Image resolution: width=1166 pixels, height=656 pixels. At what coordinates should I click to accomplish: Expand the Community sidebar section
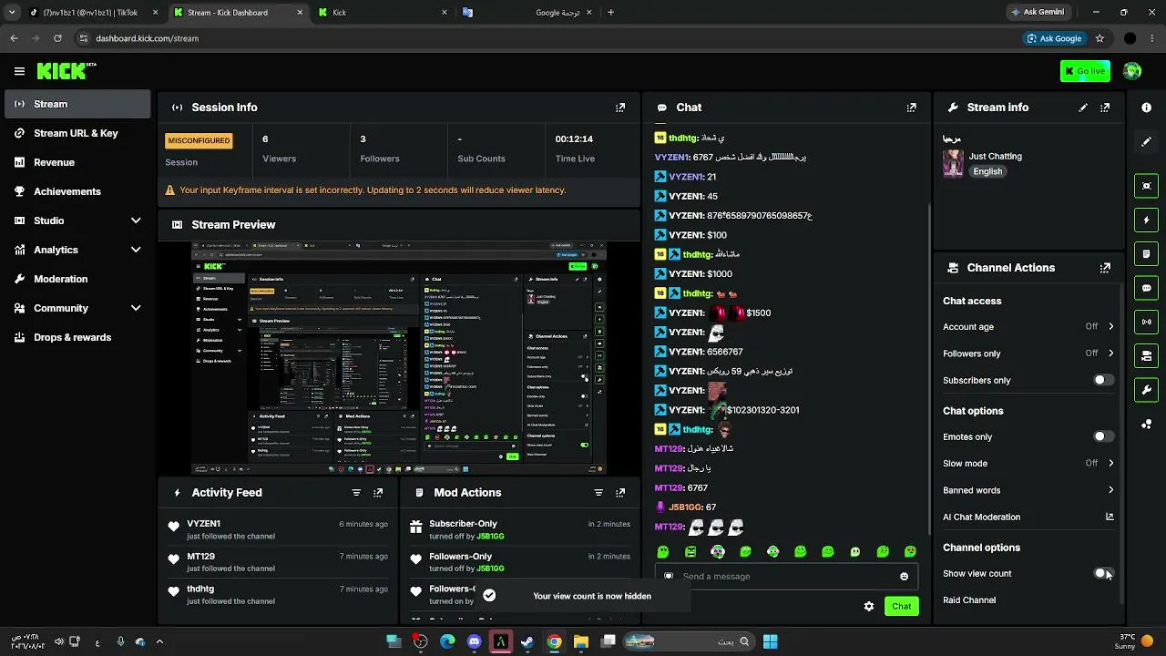tap(136, 308)
